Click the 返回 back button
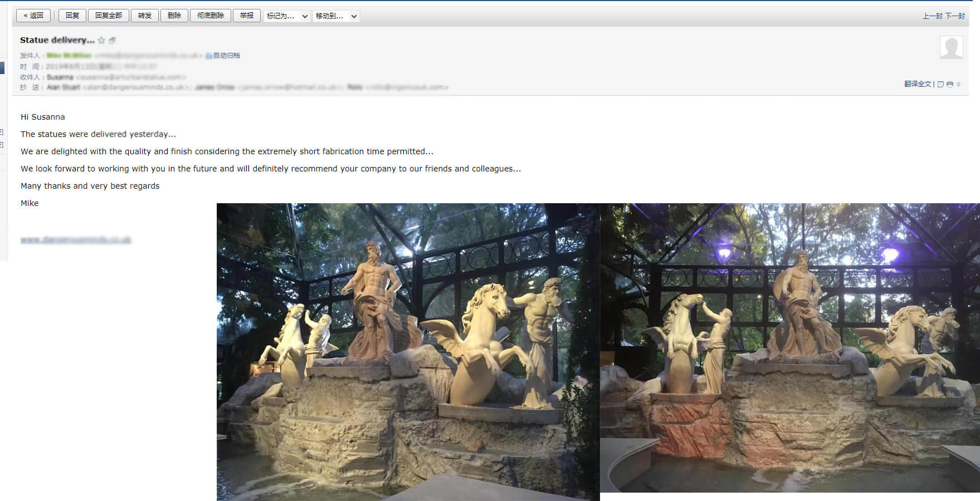 [x=33, y=16]
